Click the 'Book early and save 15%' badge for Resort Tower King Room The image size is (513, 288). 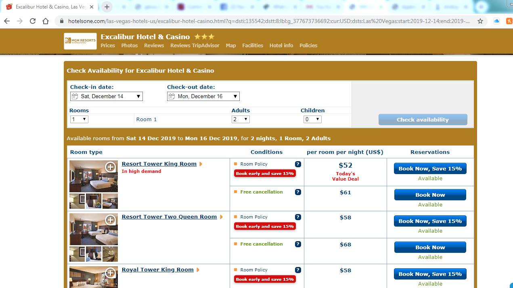tap(265, 173)
